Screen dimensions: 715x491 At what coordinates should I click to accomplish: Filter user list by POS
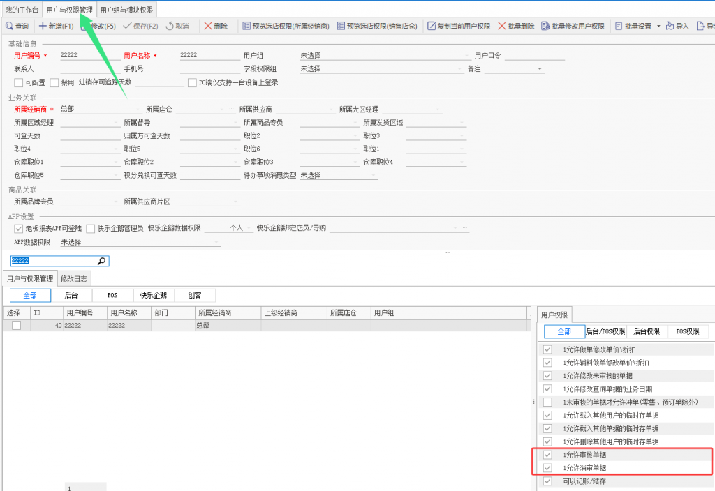point(112,295)
